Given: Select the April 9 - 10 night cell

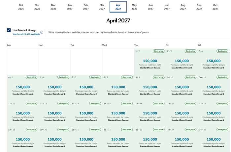Looking at the screenshot, I should click(182, 88).
